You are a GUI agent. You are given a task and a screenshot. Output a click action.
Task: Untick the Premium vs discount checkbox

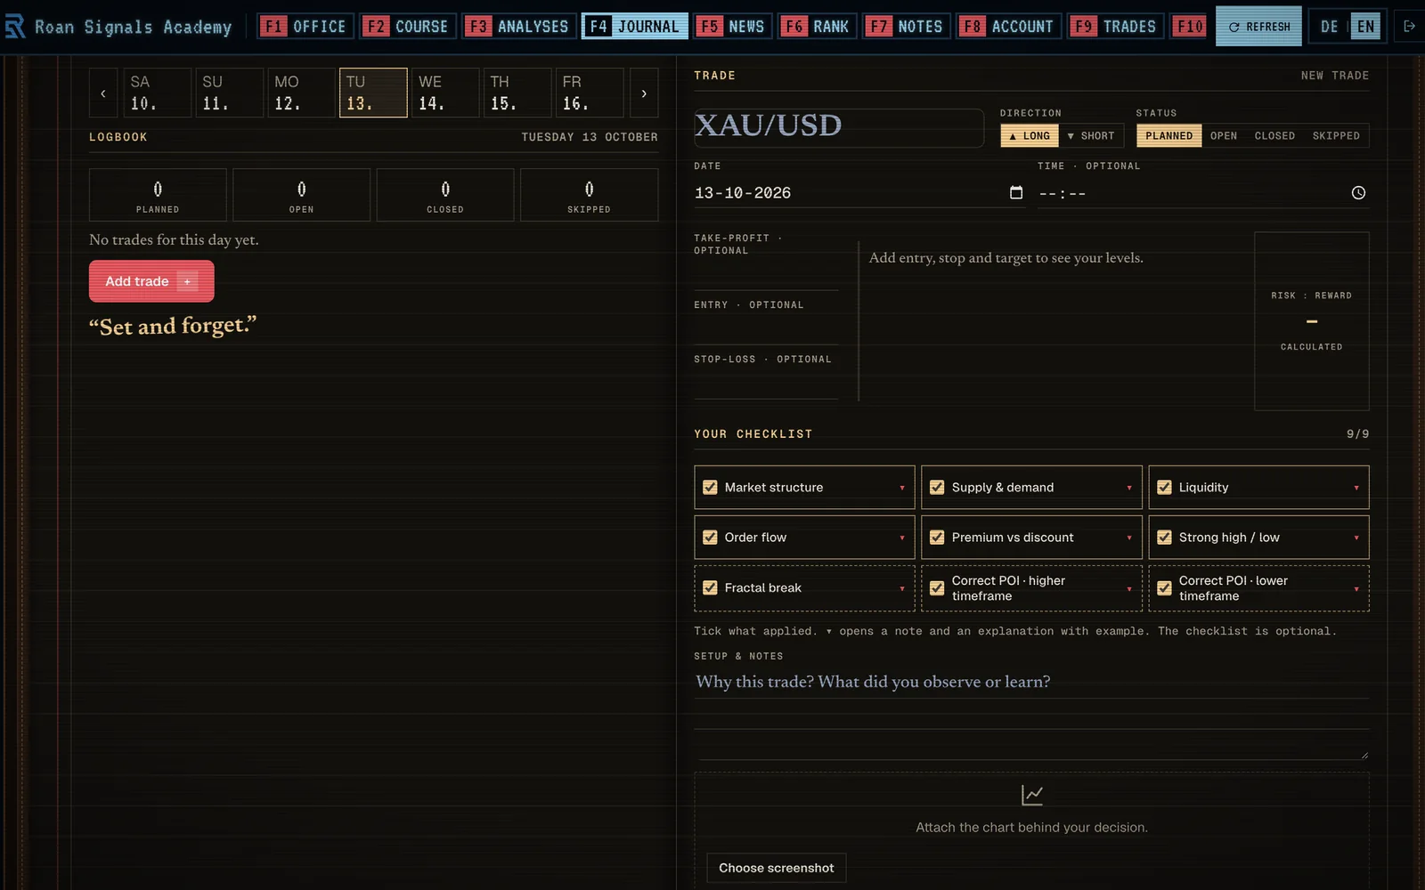click(x=937, y=538)
